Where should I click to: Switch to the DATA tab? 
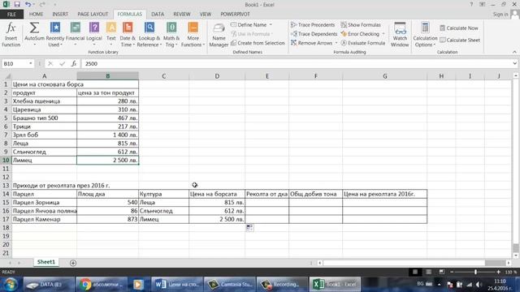coord(158,15)
